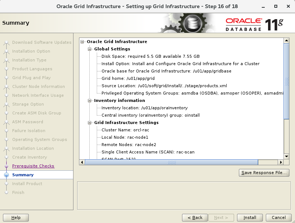The width and height of the screenshot is (295, 223).
Task: Close the installer window
Action: pos(288,6)
